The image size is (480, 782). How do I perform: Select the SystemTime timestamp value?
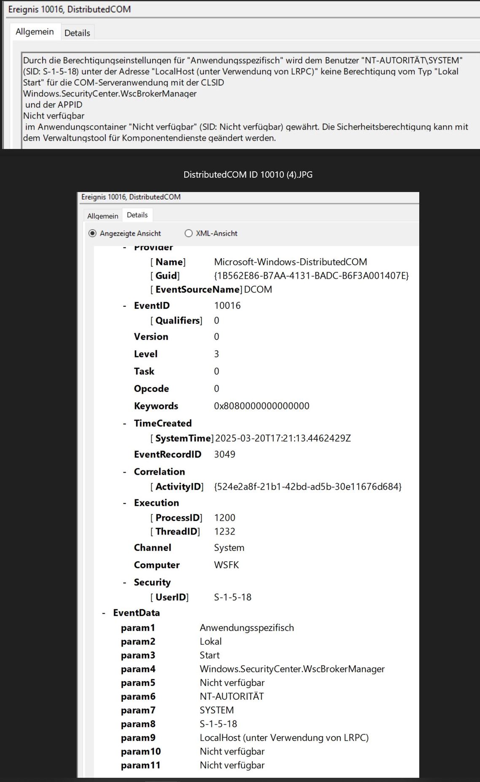tap(283, 438)
